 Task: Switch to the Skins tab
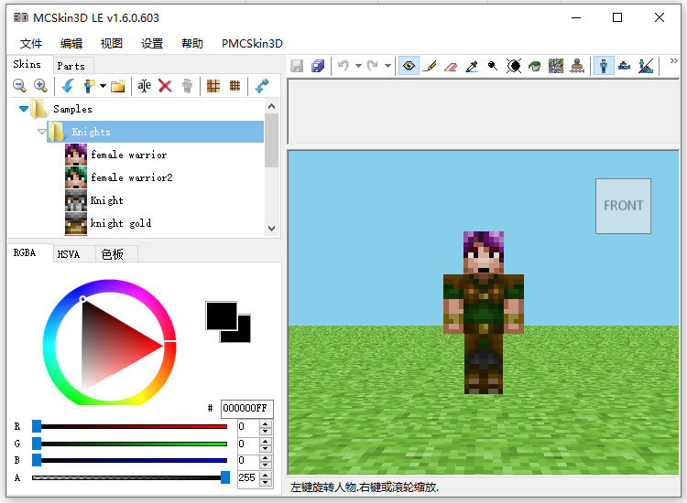pos(27,64)
